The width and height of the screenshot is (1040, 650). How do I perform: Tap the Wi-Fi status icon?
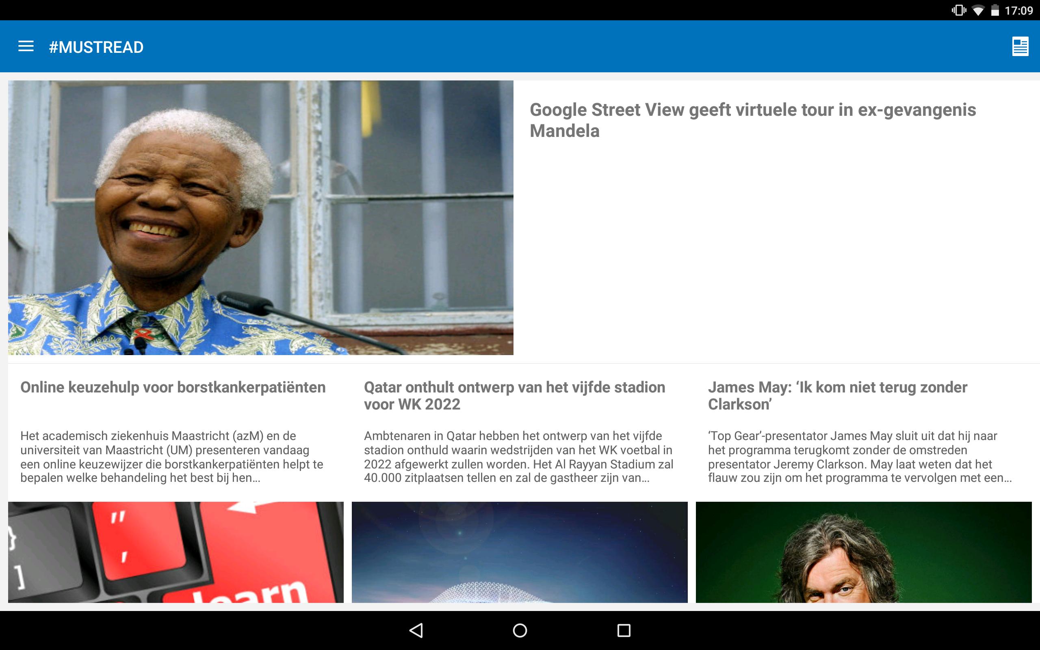pyautogui.click(x=978, y=10)
